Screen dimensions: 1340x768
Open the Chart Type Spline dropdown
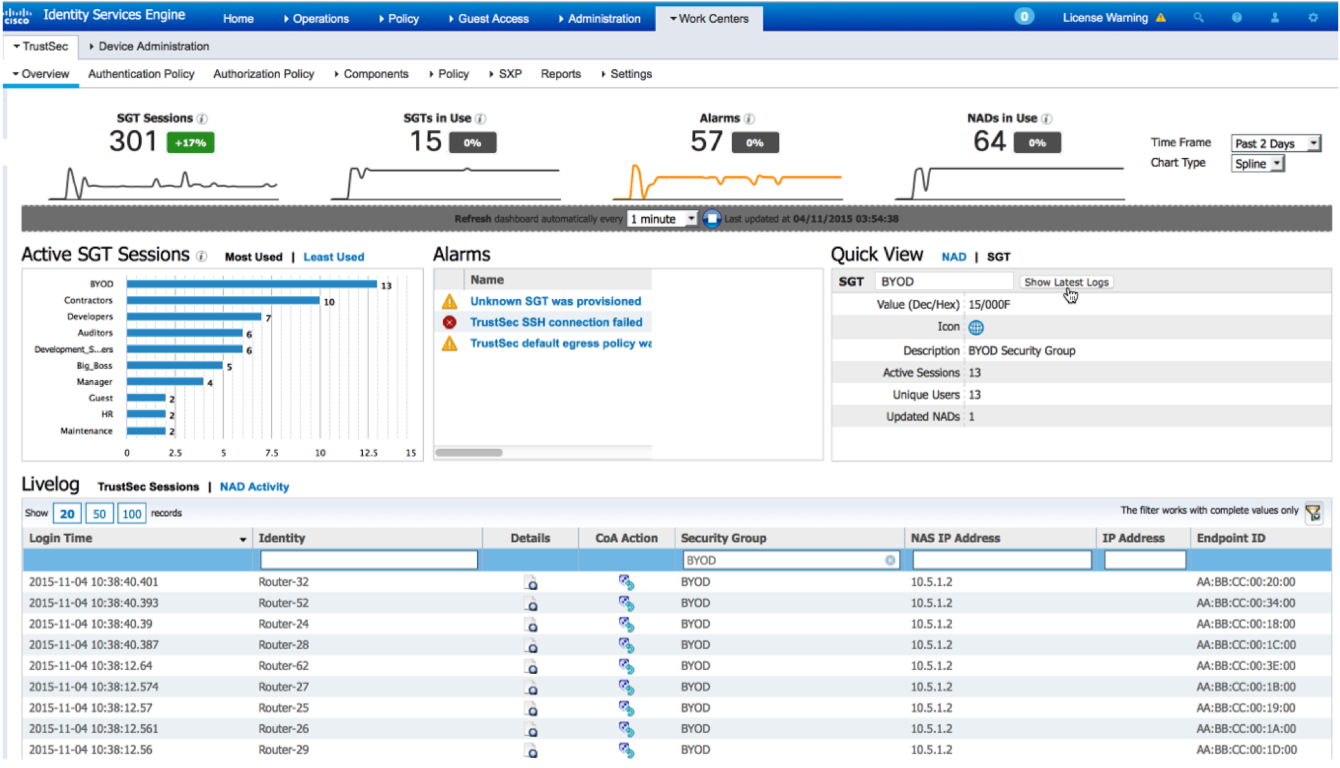click(1257, 164)
